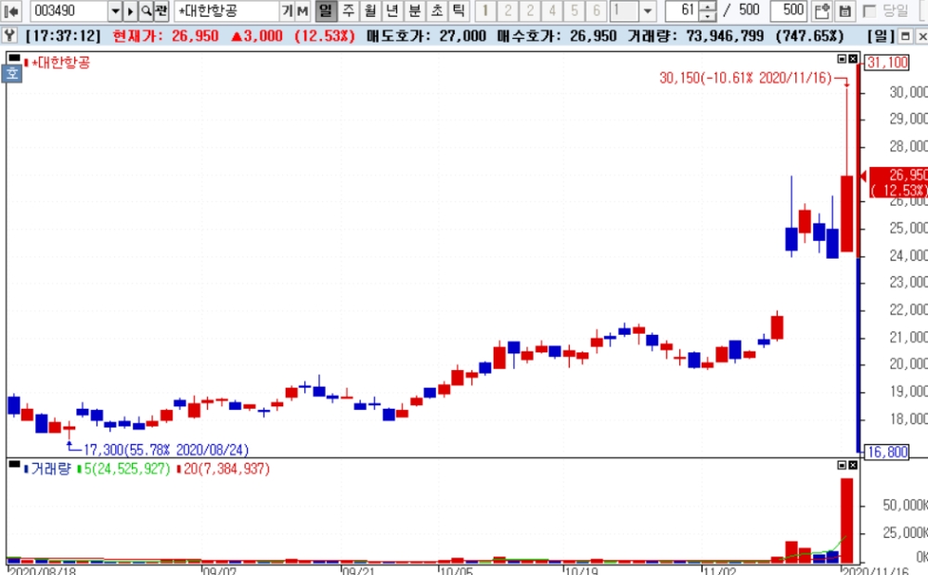Click the current price 26,950 axis marker
The height and width of the screenshot is (575, 928).
pos(898,183)
